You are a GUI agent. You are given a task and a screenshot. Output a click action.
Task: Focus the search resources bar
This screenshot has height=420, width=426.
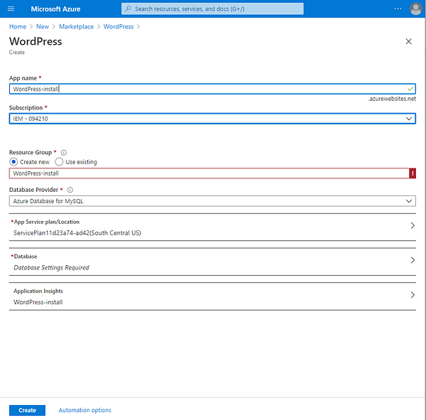(212, 9)
